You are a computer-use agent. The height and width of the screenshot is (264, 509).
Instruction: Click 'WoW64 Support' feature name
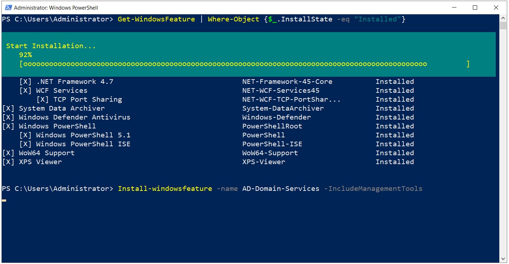(47, 153)
